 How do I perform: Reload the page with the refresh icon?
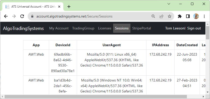click(x=22, y=16)
